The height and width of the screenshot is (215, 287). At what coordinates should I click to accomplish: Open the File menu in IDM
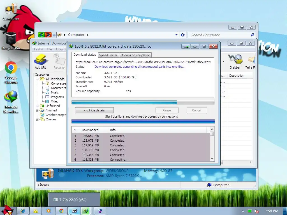(x=49, y=49)
